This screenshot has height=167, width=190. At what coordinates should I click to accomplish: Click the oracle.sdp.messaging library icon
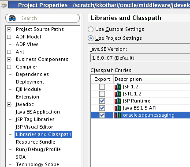(x=118, y=115)
